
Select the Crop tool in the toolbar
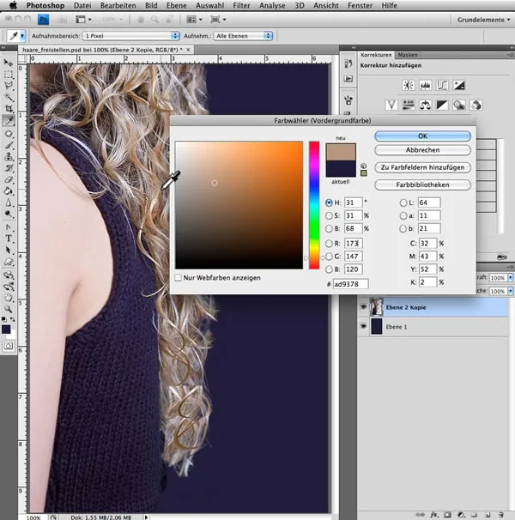click(x=9, y=108)
